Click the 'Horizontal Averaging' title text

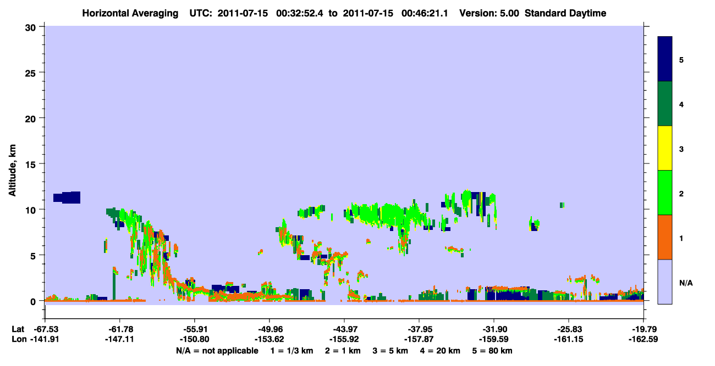(129, 13)
